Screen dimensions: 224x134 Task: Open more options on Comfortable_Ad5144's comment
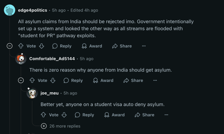155,80
